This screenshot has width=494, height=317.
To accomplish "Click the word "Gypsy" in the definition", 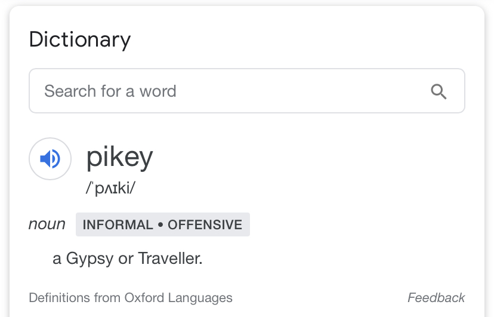I will [89, 259].
